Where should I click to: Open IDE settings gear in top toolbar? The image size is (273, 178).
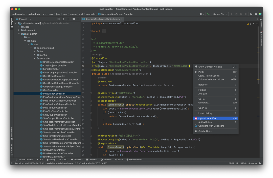[256, 14]
